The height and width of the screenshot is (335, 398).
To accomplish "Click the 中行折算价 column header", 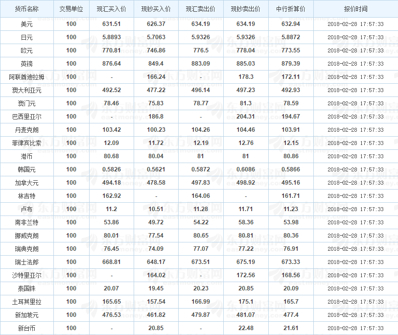I will tap(291, 9).
